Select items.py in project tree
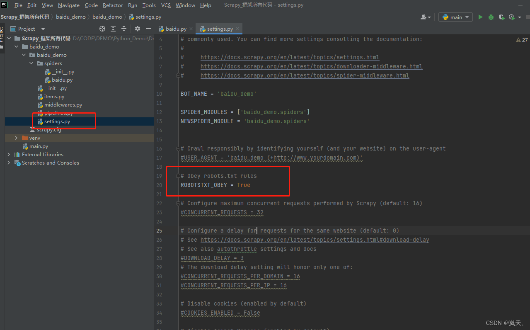 coord(54,96)
